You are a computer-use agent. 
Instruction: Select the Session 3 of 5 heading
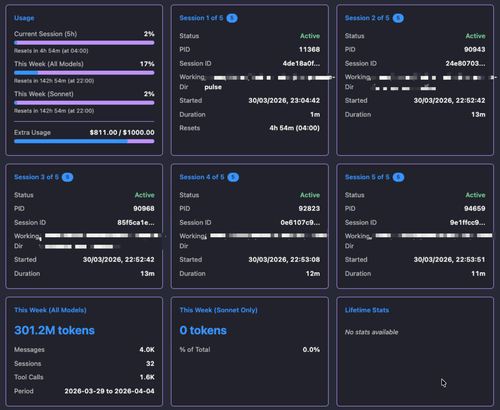point(37,177)
